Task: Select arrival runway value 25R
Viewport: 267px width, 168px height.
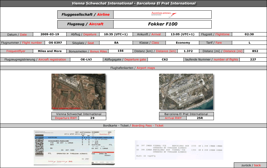Action: click(x=200, y=118)
